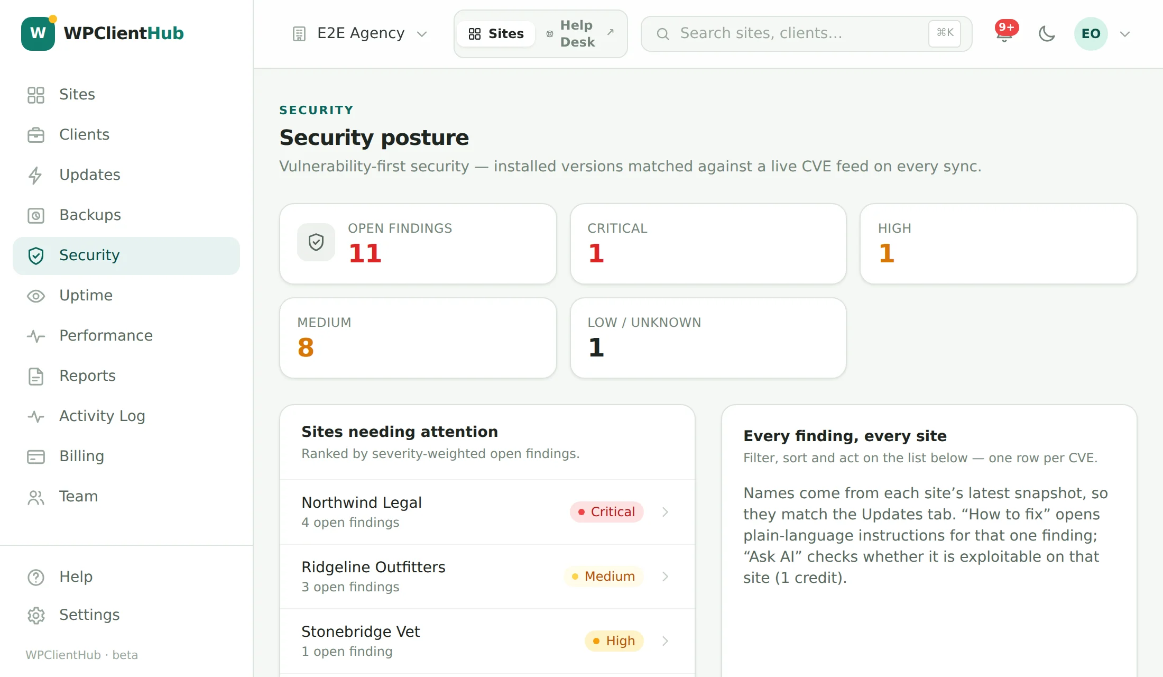Click the Billing card icon

[x=35, y=456]
